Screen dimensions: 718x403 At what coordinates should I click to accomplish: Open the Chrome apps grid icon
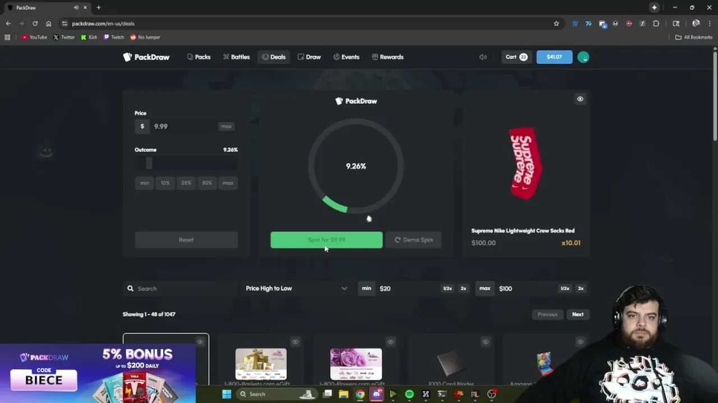click(7, 38)
